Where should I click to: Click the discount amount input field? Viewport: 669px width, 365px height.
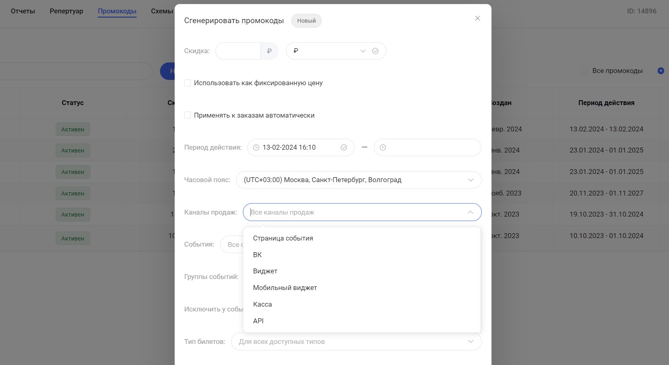tap(238, 51)
